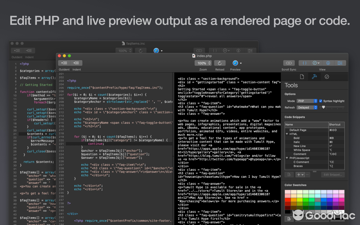Click the Preview compass toggle button

pyautogui.click(x=235, y=63)
